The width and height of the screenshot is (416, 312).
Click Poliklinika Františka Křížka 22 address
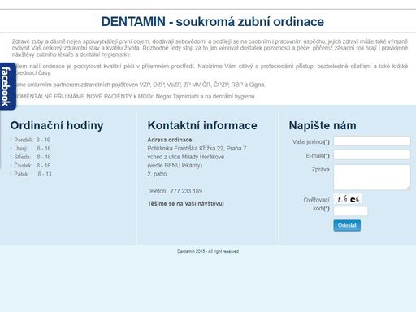coord(197,149)
